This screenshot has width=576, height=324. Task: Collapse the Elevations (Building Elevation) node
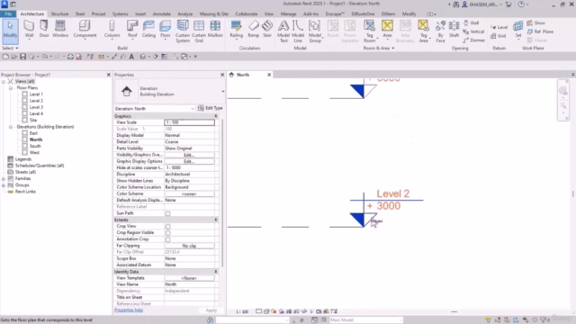click(x=11, y=127)
